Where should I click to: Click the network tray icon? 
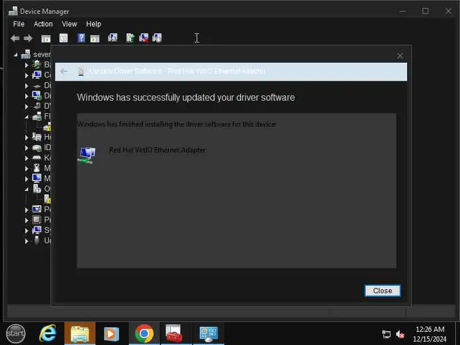pyautogui.click(x=386, y=334)
